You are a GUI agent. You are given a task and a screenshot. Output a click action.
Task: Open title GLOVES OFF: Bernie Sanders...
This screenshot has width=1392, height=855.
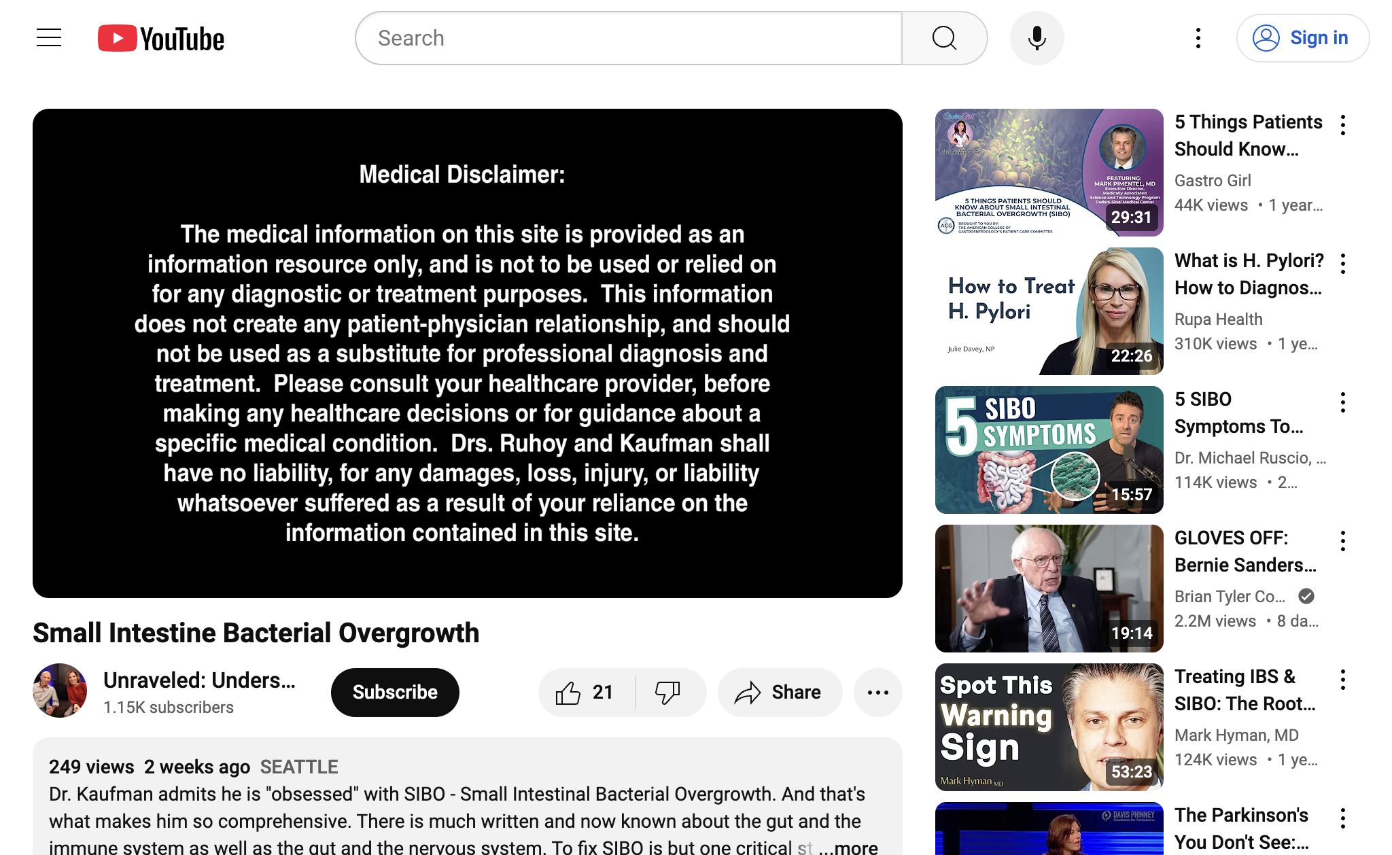[x=1245, y=551]
